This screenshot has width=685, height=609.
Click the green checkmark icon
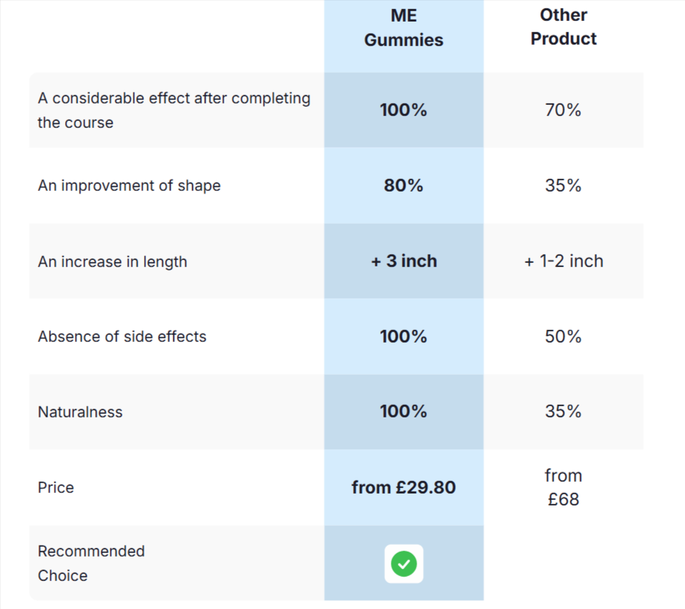(403, 563)
